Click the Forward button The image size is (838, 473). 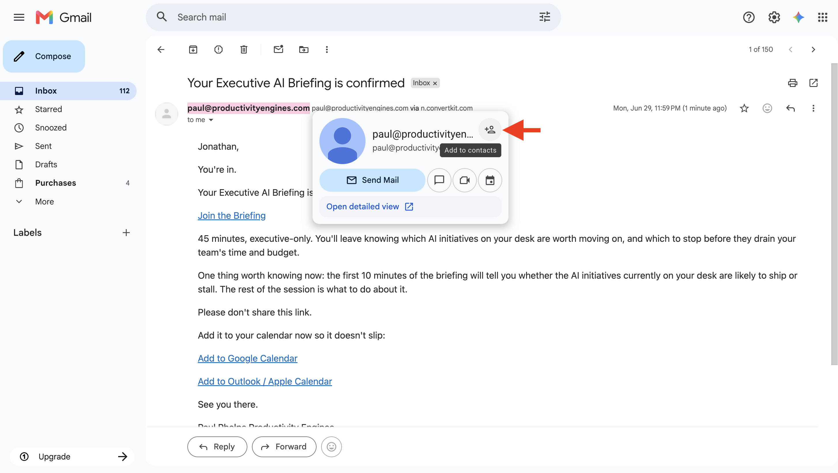click(284, 447)
